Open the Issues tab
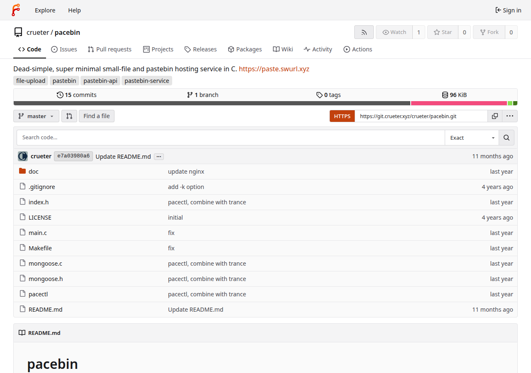 [64, 49]
